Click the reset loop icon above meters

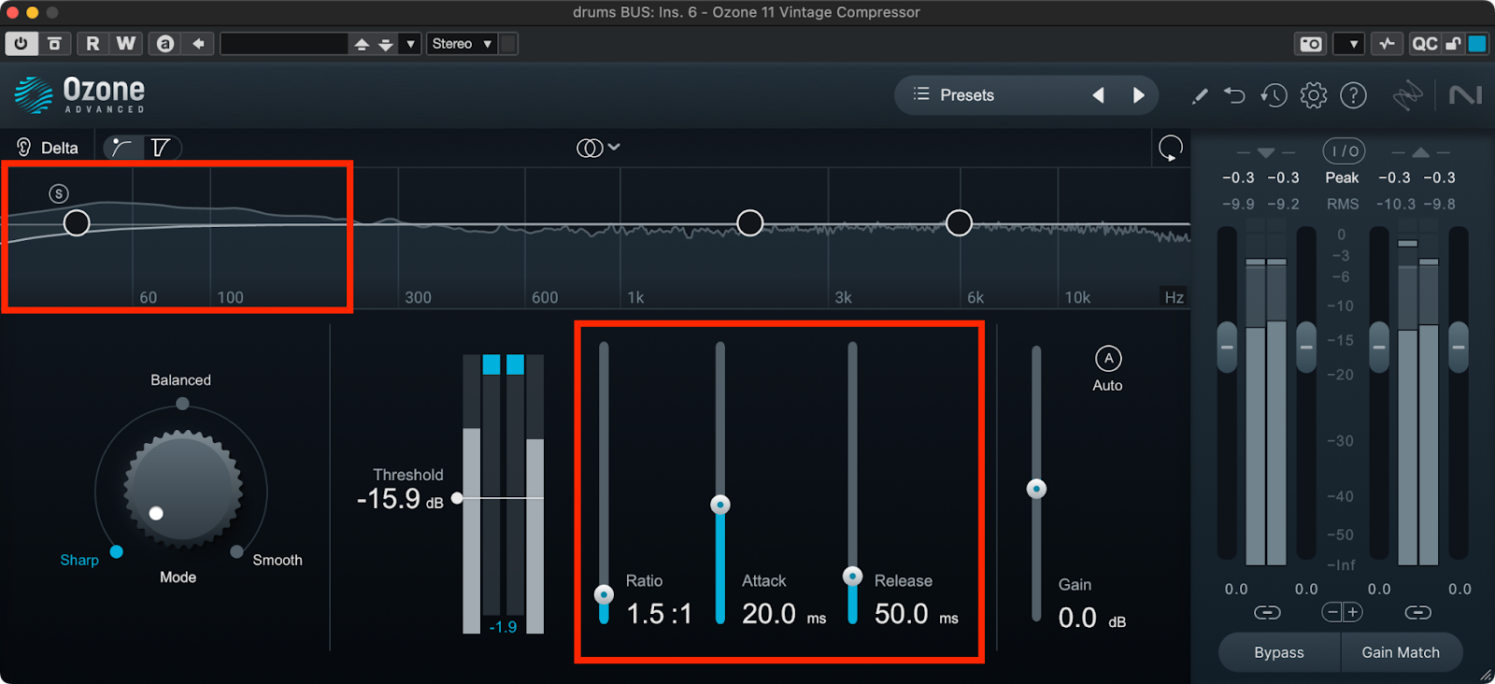point(1170,148)
